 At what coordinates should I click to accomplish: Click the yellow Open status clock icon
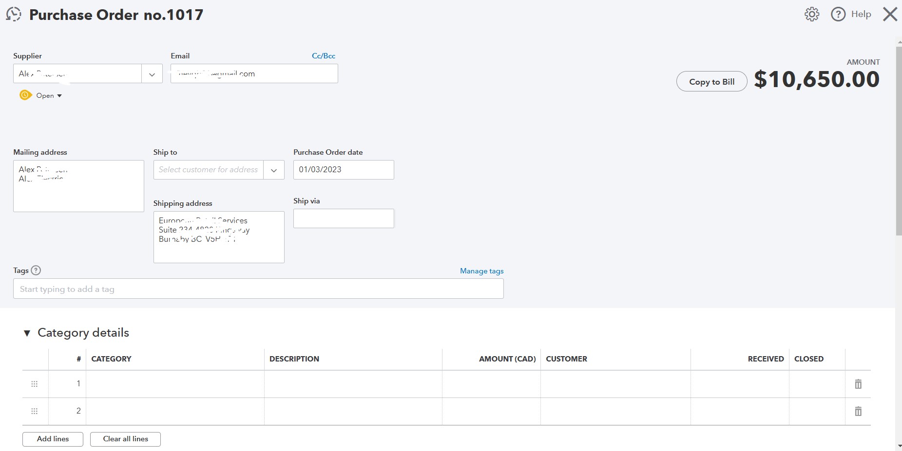[x=25, y=95]
